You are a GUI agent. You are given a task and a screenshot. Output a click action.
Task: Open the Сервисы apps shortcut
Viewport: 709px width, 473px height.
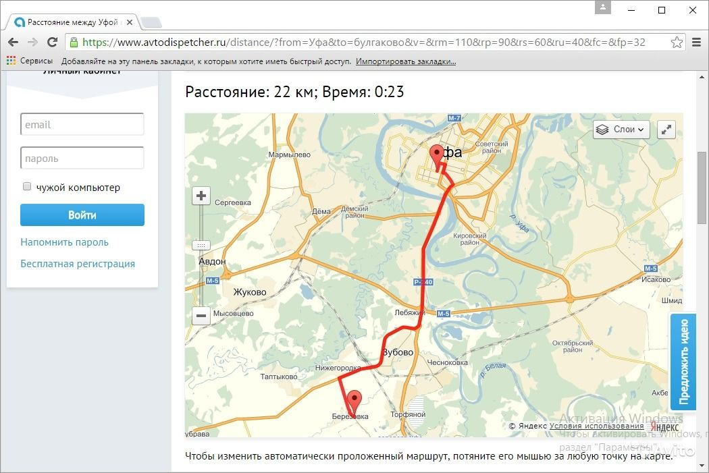(x=30, y=61)
